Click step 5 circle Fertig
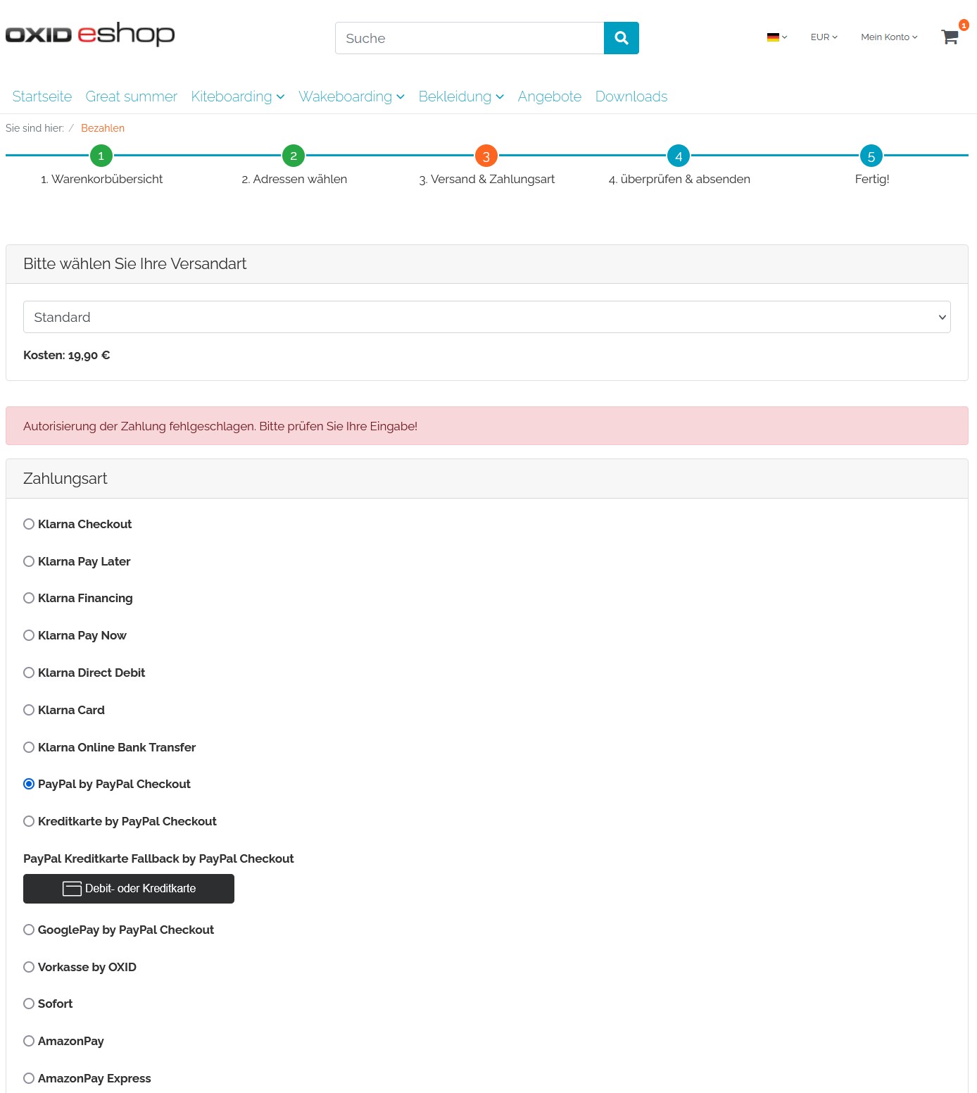The height and width of the screenshot is (1093, 977). click(x=871, y=156)
